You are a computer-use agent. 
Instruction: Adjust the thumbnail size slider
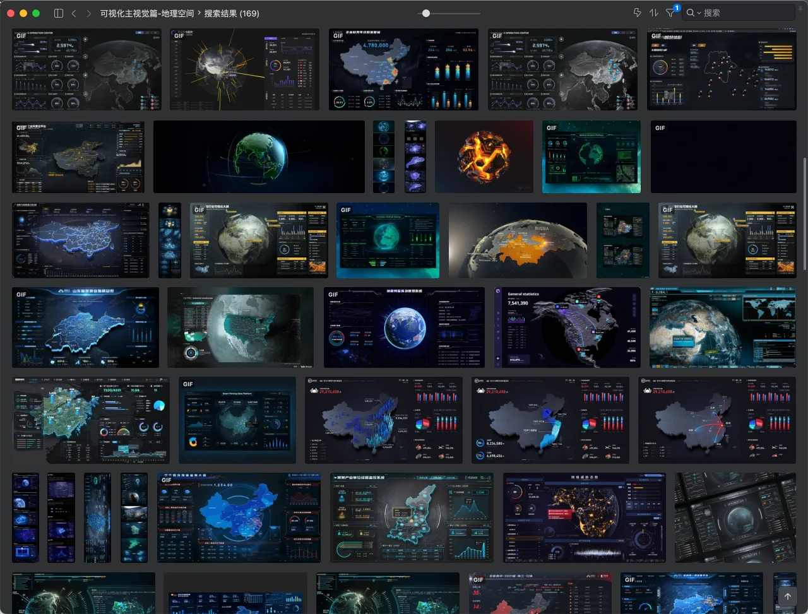(x=426, y=13)
